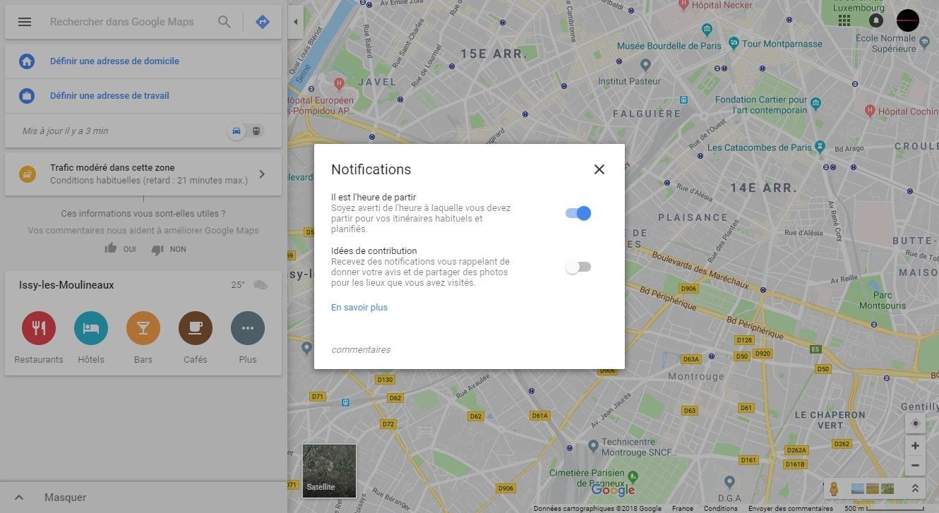Expand the moderate traffic details chevron

[262, 174]
